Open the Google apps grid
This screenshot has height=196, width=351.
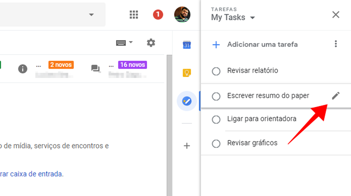134,15
